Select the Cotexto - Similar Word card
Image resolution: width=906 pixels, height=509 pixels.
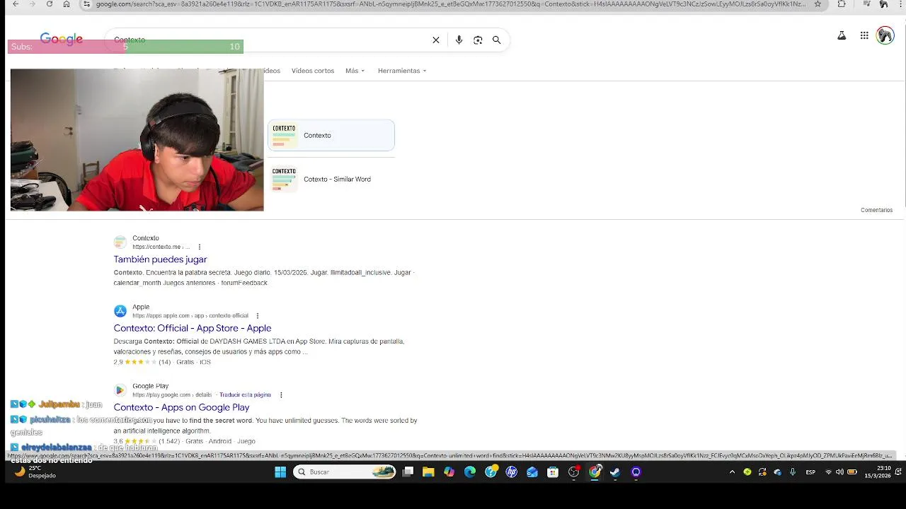click(x=331, y=179)
